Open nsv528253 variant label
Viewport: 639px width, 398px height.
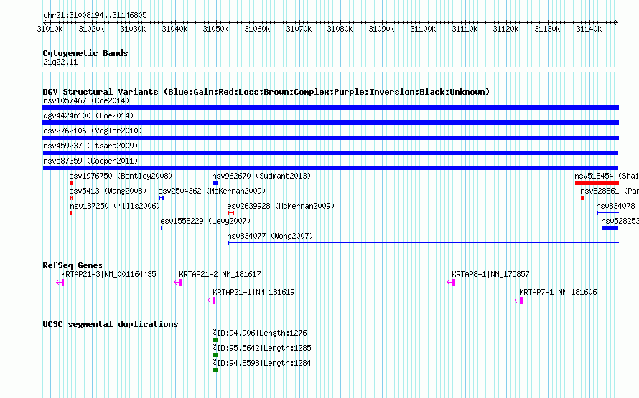tap(620, 221)
